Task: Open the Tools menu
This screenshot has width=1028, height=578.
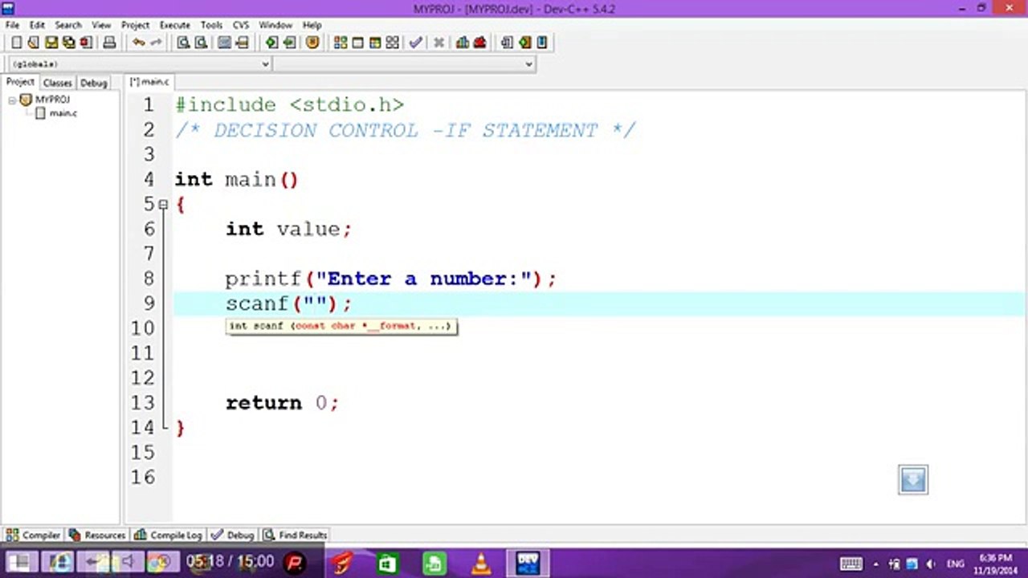Action: tap(211, 25)
